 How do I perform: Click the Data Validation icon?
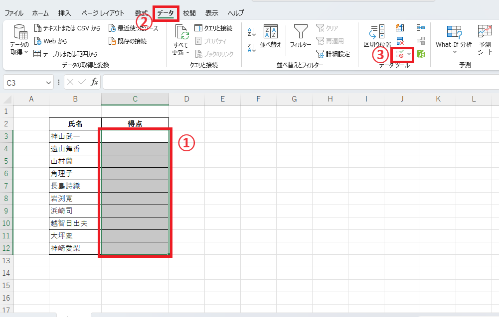click(x=400, y=54)
